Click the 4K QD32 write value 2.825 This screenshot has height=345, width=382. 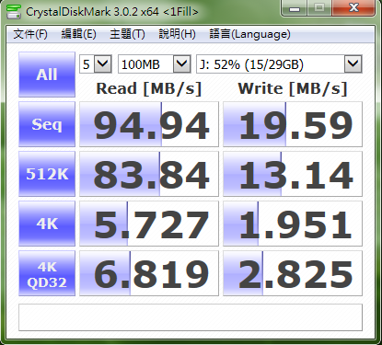tap(293, 273)
